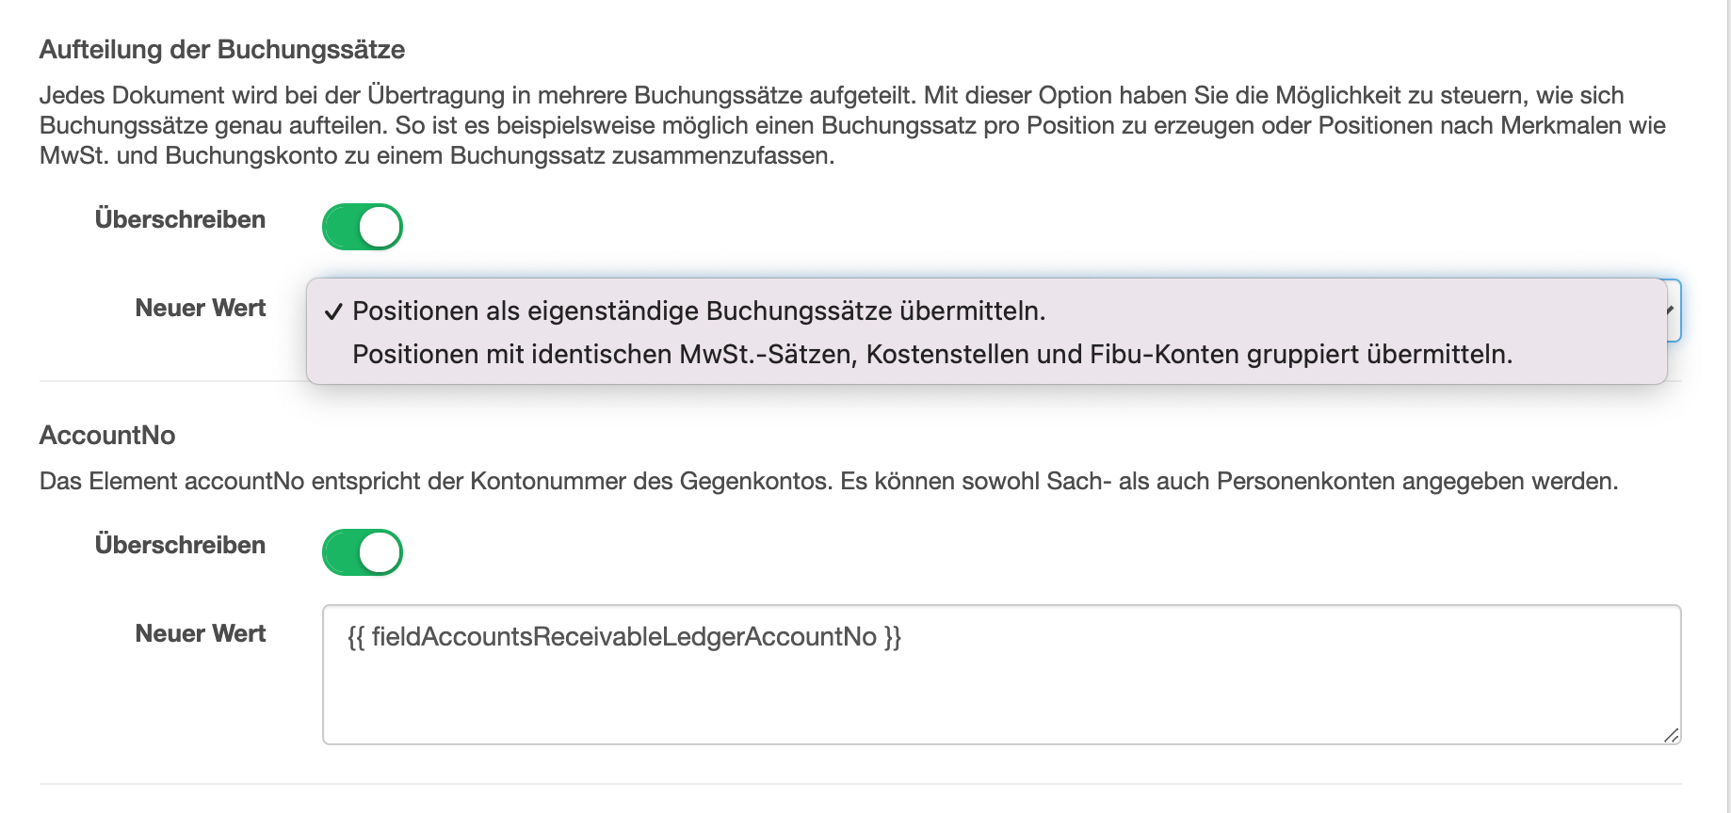Screen dimensions: 1731x813
Task: Focus the AccountNo Neuer Wert text area
Action: [1001, 675]
